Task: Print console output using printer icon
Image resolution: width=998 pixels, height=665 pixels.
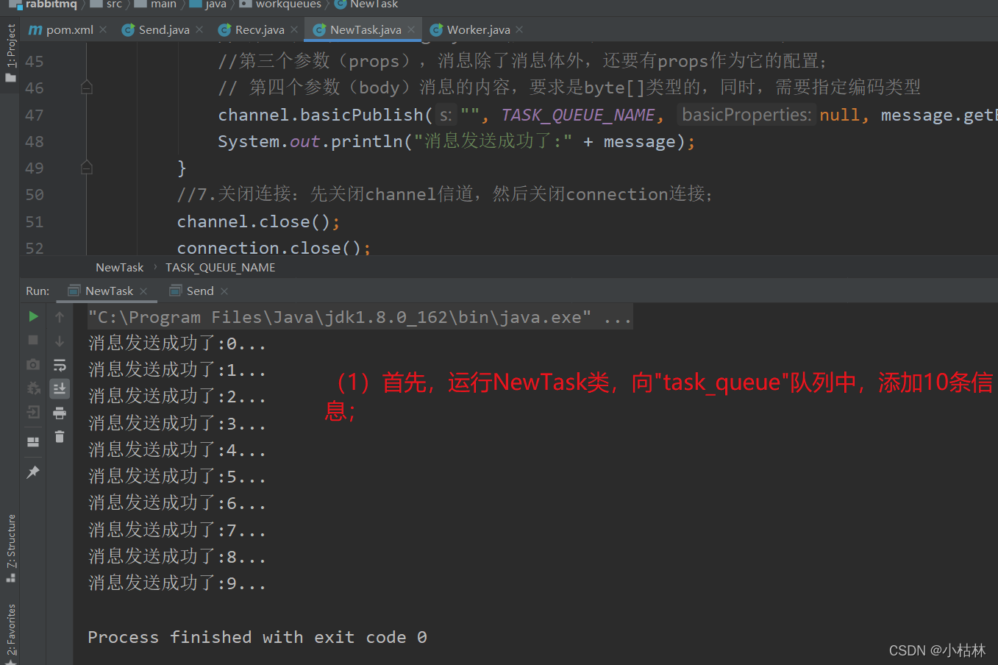Action: pos(60,413)
